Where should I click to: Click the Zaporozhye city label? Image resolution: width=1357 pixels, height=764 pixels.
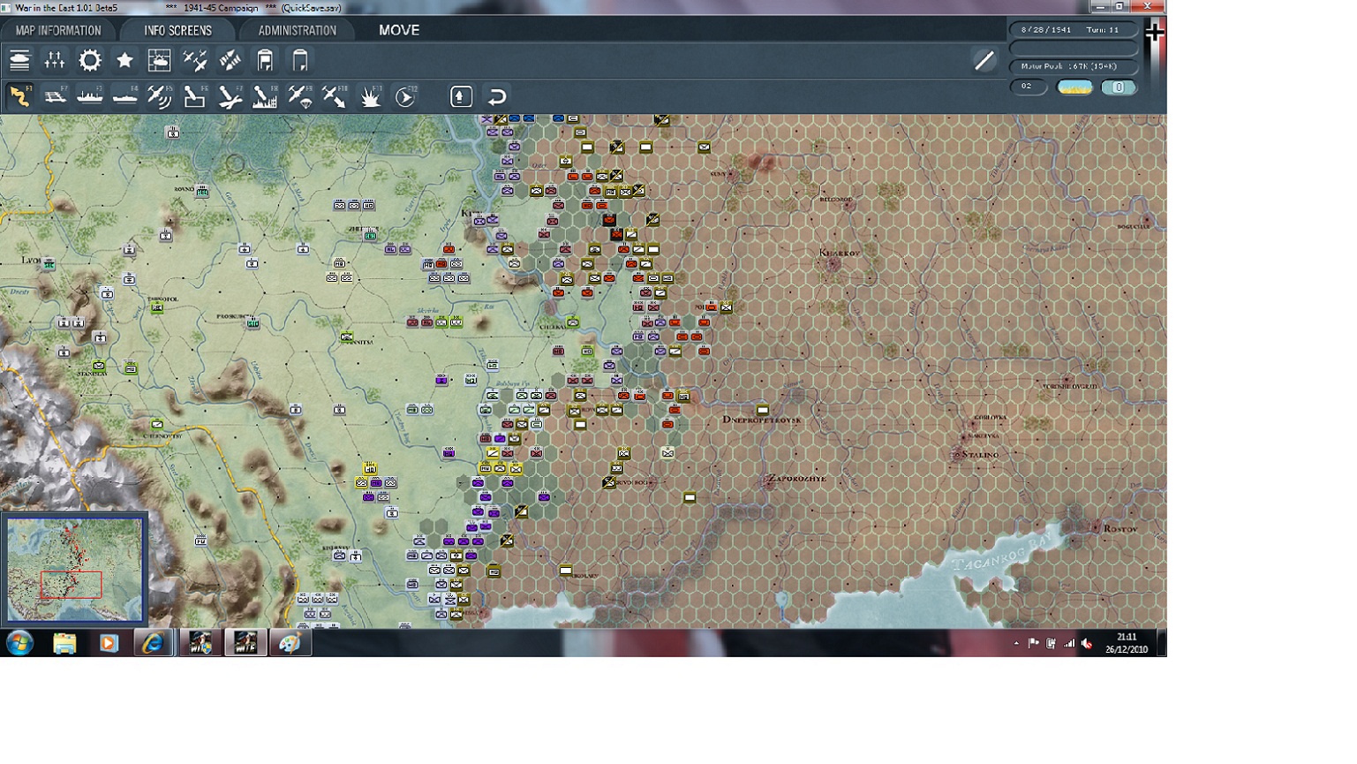click(796, 479)
